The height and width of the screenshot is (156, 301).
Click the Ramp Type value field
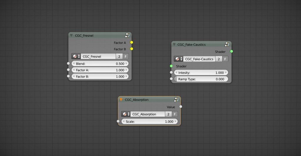(x=201, y=79)
